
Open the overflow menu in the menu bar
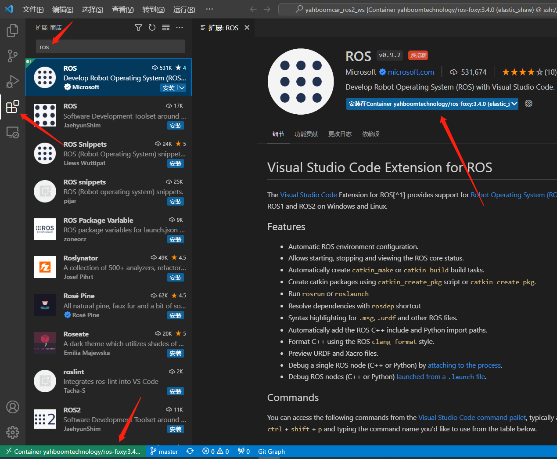(x=209, y=9)
